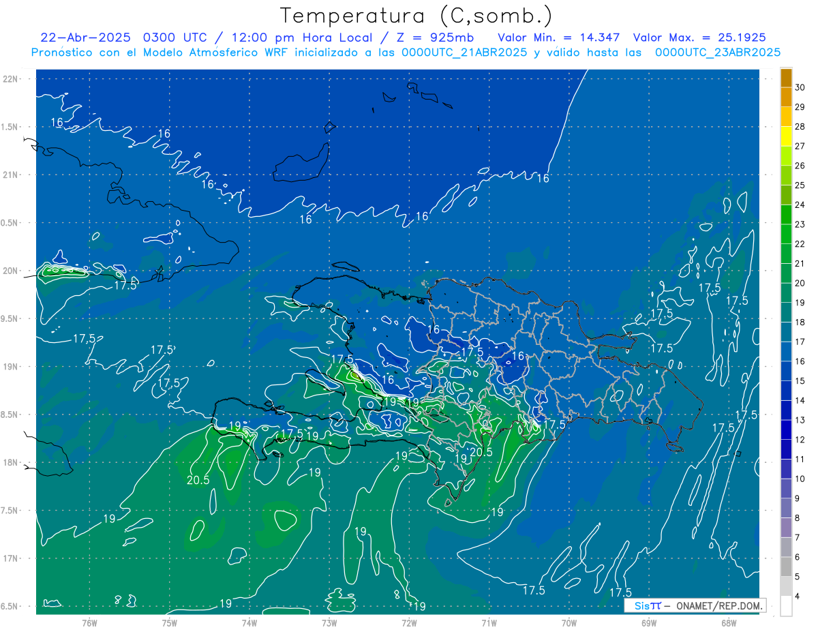Click the dark orange swatch above 30
The height and width of the screenshot is (632, 818).
(786, 78)
